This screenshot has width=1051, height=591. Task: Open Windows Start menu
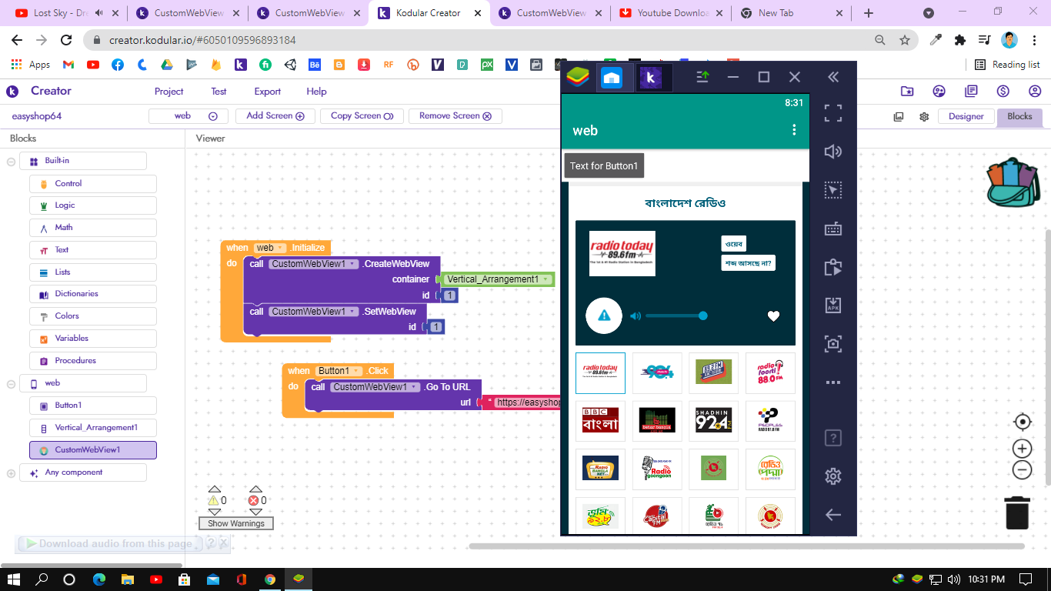[15, 579]
